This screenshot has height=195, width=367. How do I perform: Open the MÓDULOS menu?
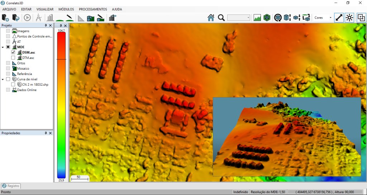tap(66, 9)
